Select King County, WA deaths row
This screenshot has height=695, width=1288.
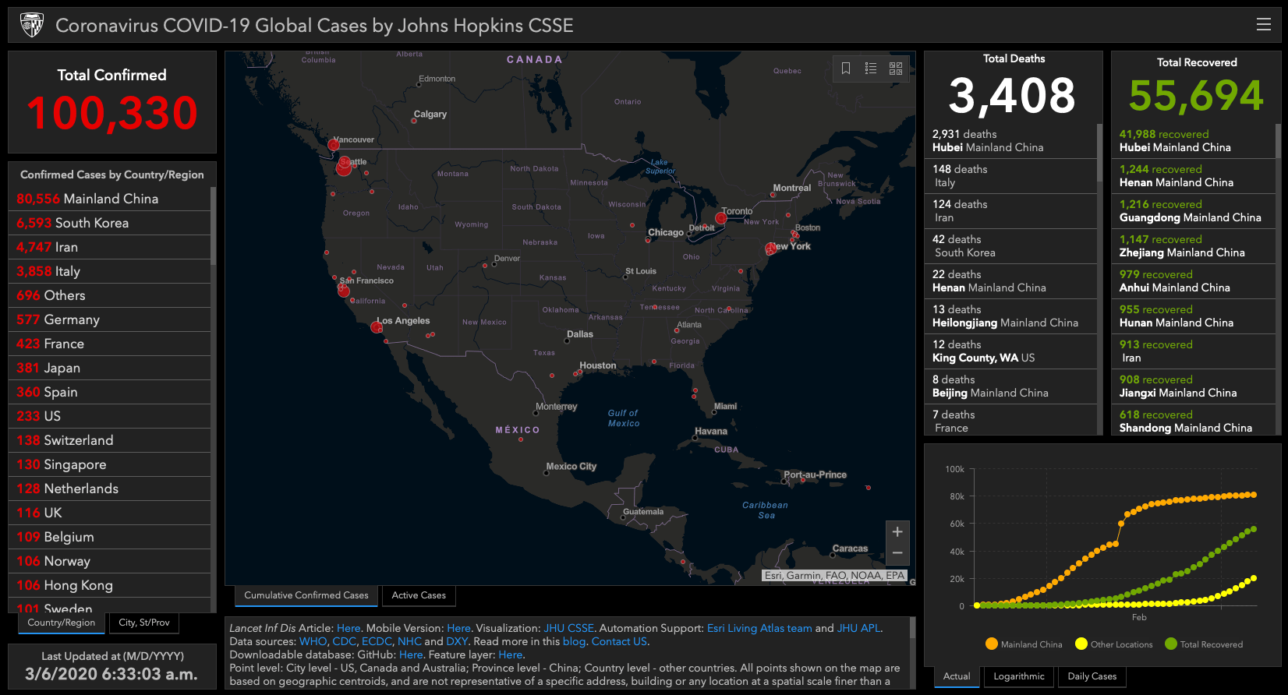pos(1010,351)
